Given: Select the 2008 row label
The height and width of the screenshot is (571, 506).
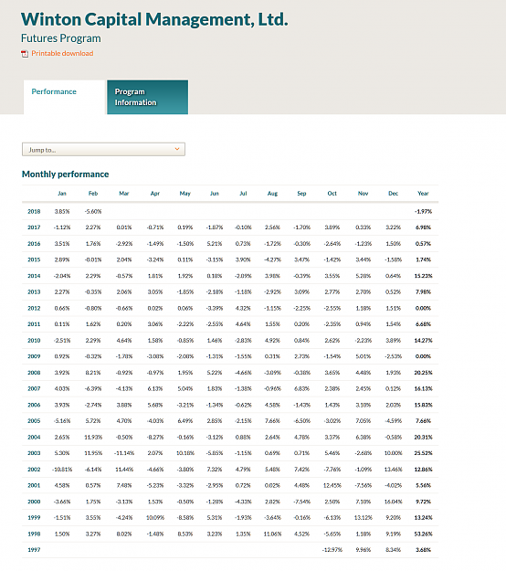Looking at the screenshot, I should [x=34, y=373].
